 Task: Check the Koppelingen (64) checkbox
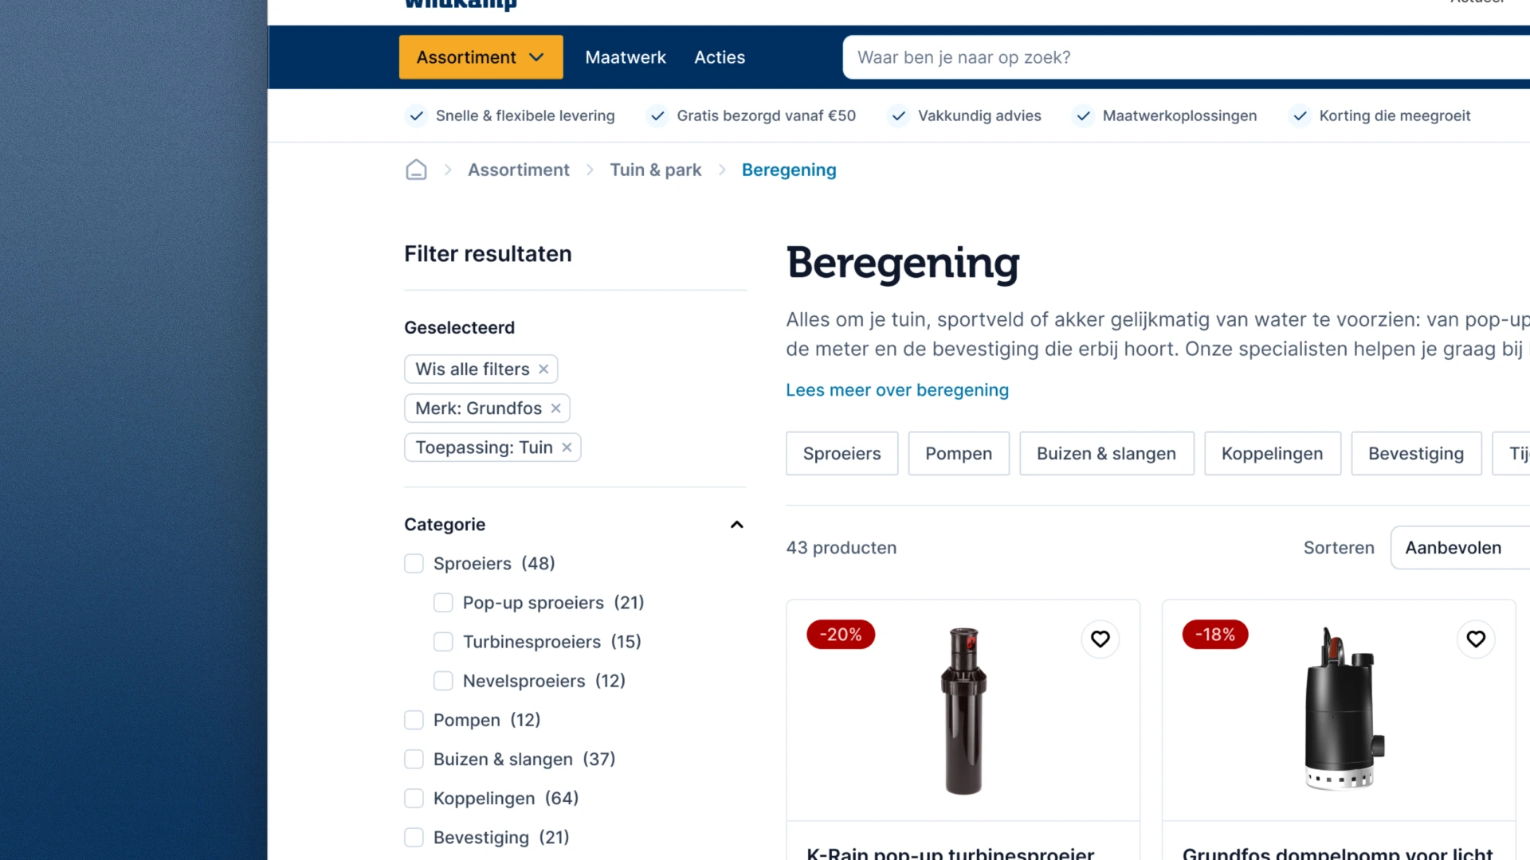[414, 798]
